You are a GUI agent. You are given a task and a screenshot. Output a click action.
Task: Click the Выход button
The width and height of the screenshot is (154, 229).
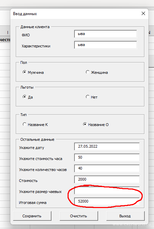(125, 216)
